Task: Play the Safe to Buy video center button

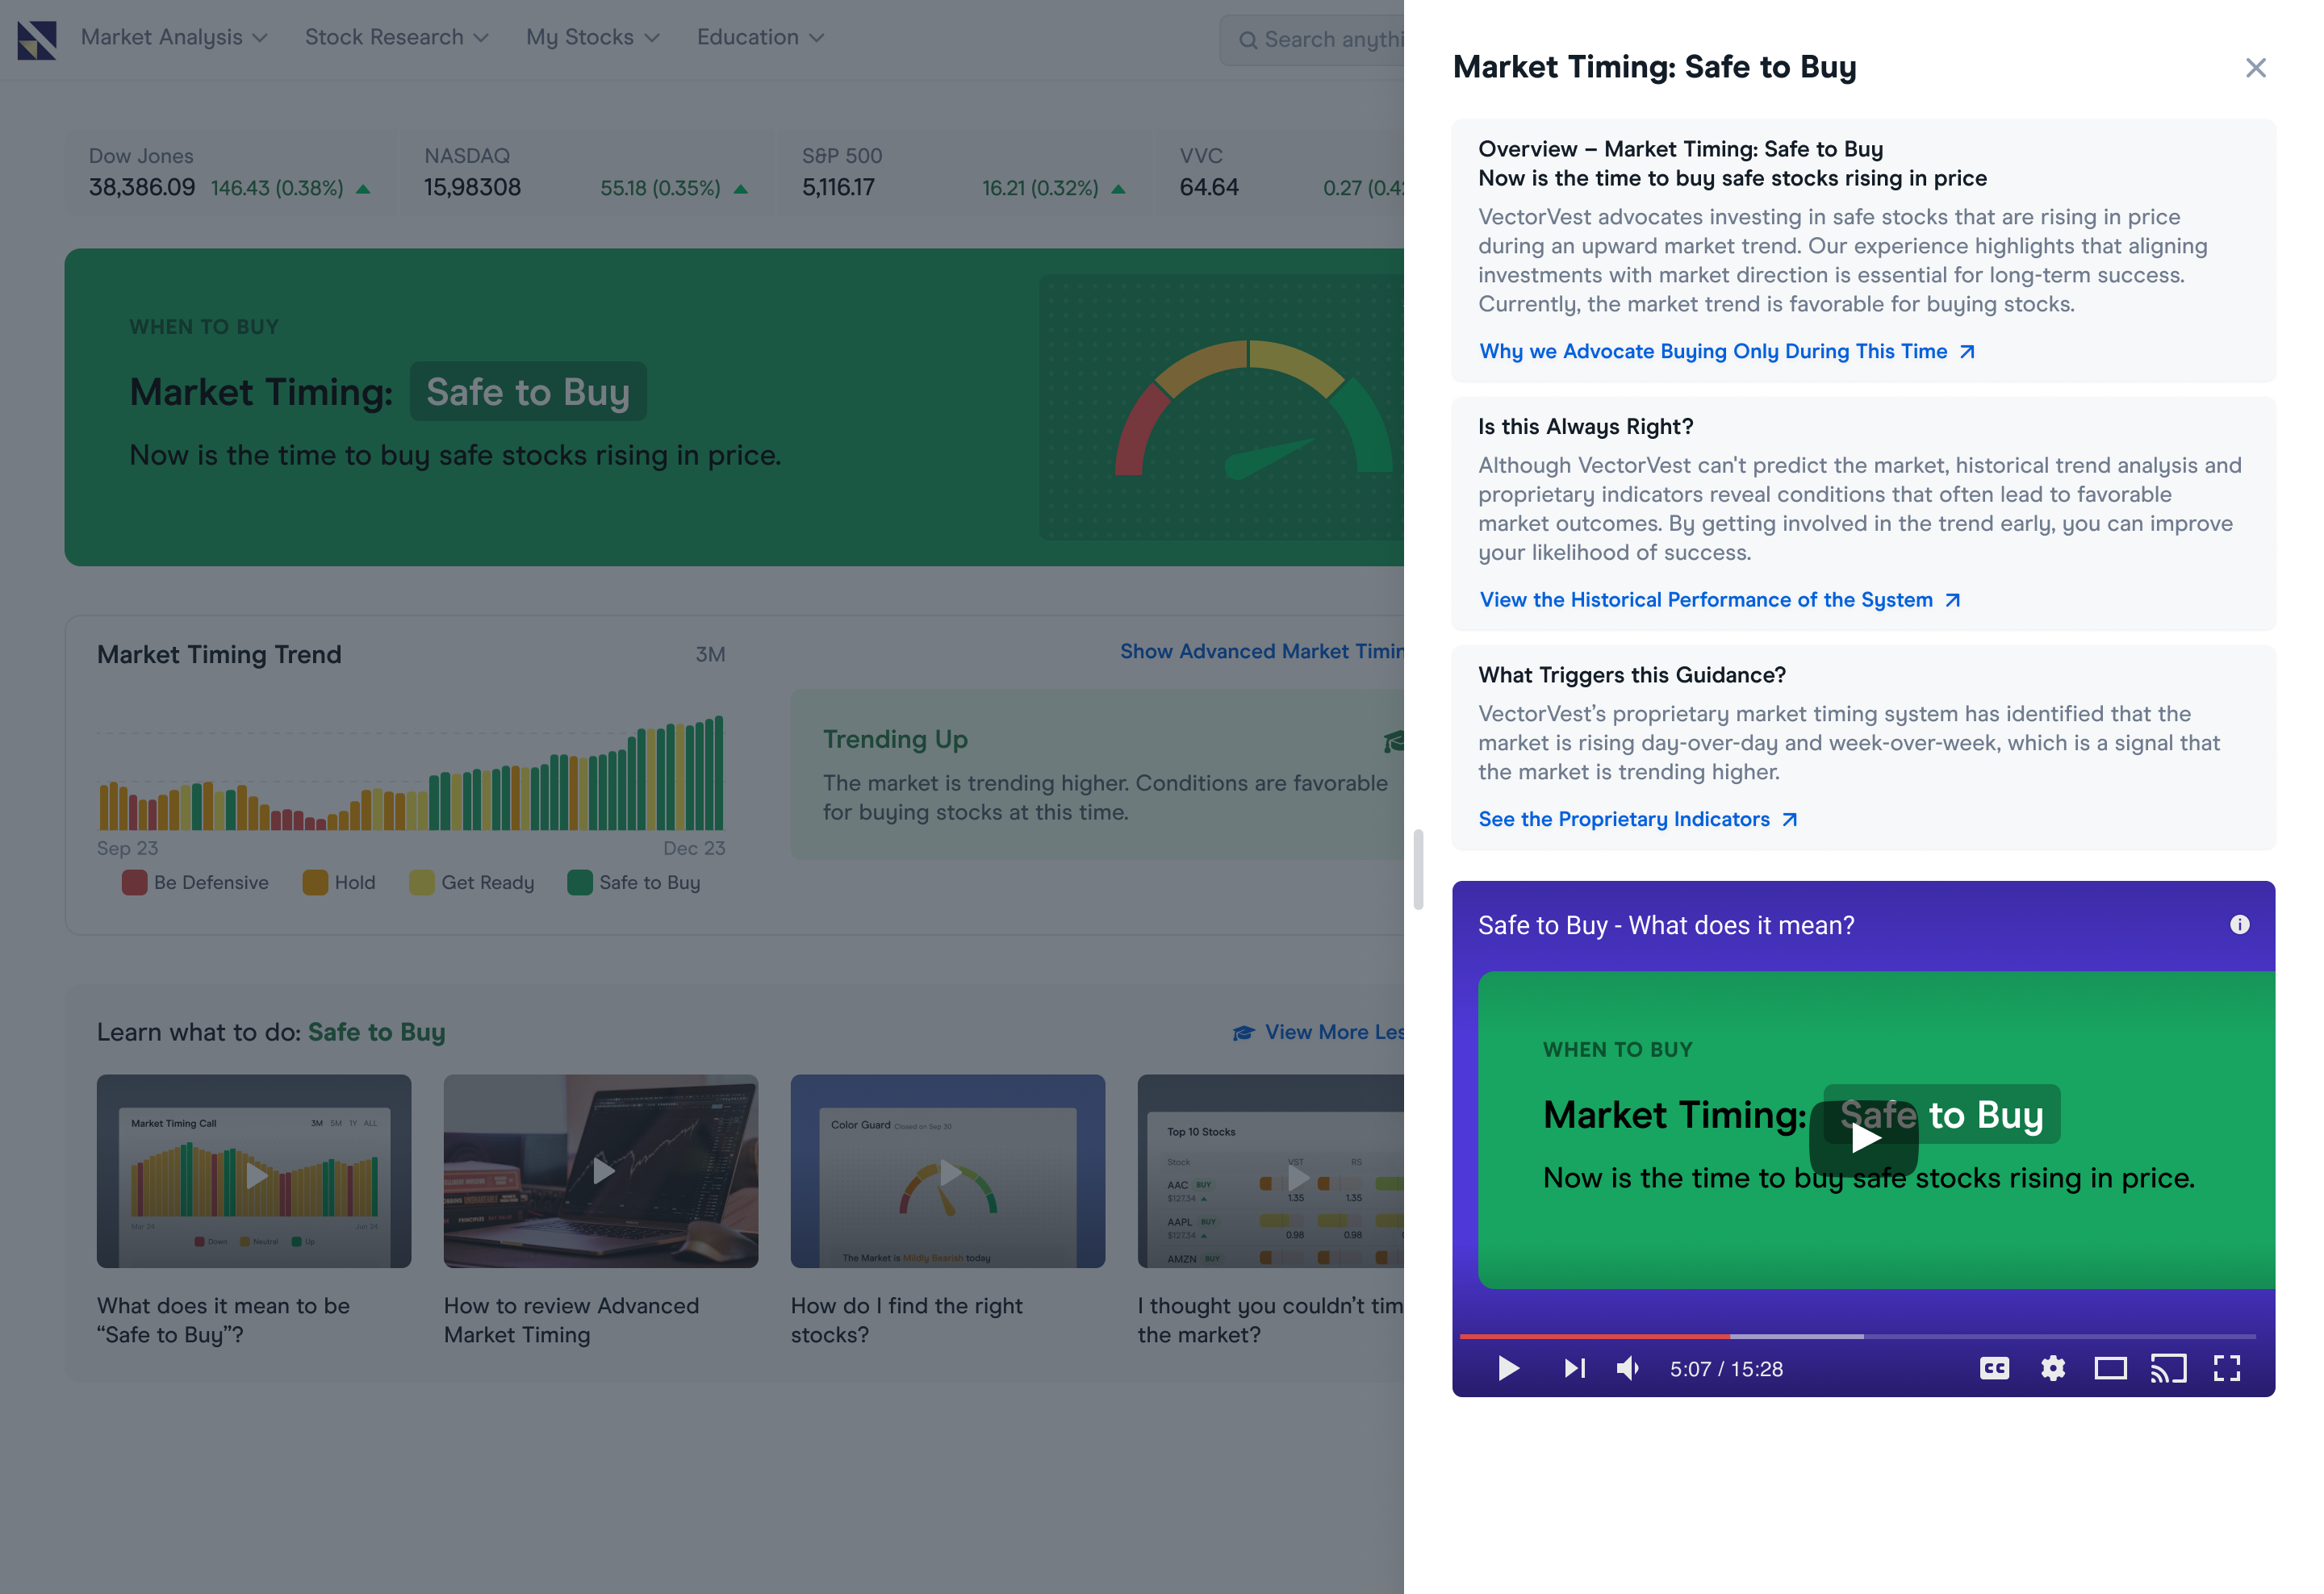Action: coord(1863,1137)
